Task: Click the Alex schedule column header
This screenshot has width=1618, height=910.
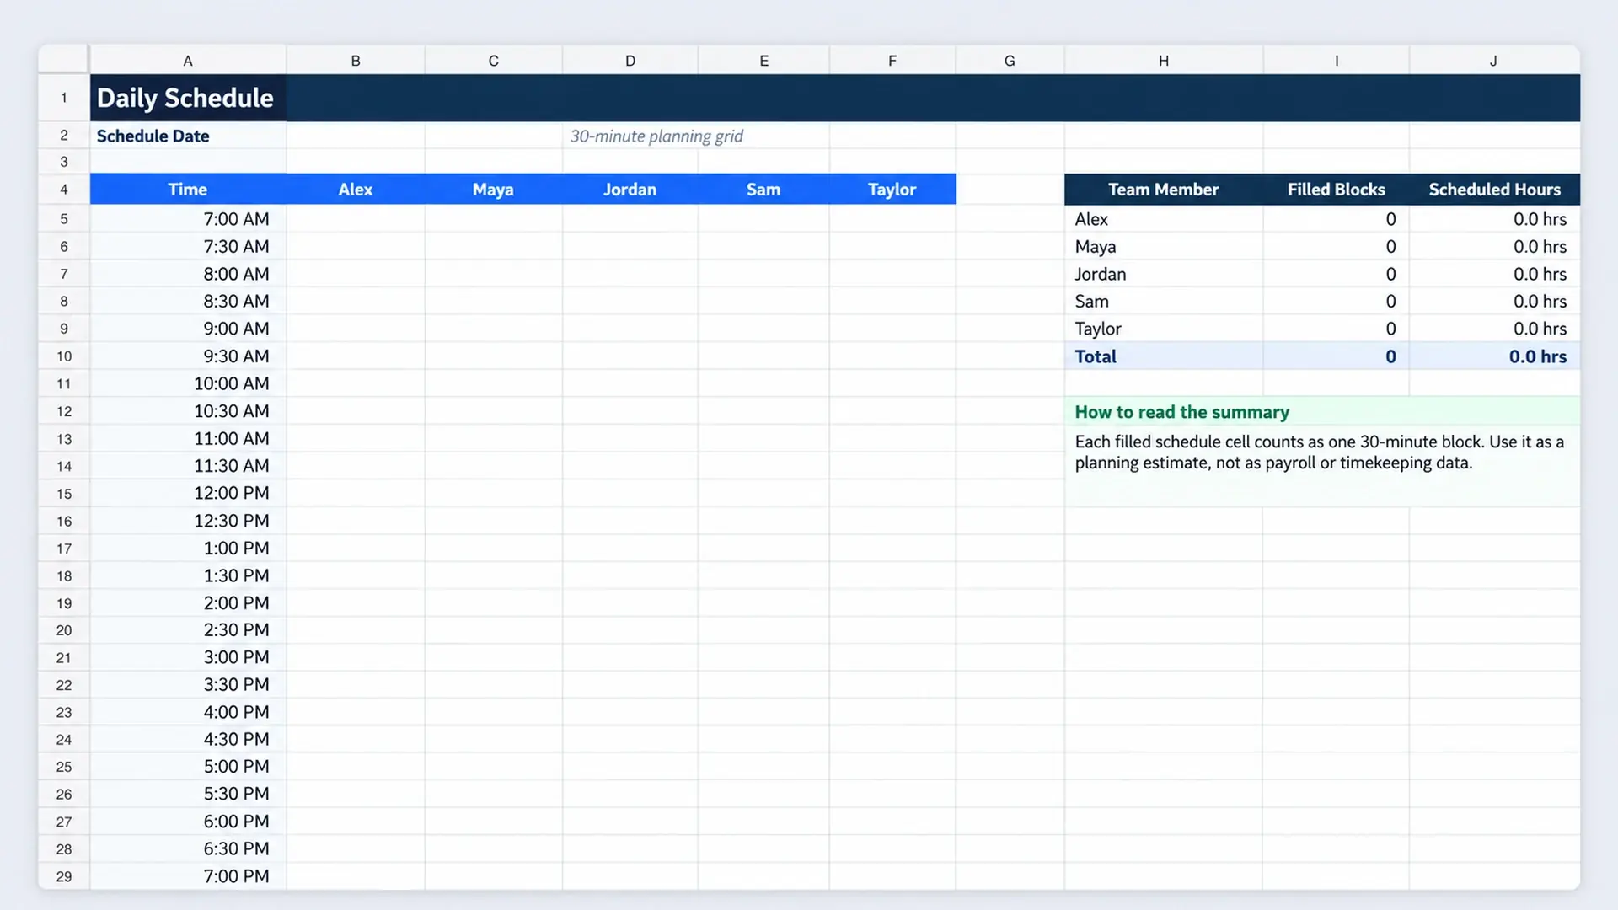Action: [356, 190]
